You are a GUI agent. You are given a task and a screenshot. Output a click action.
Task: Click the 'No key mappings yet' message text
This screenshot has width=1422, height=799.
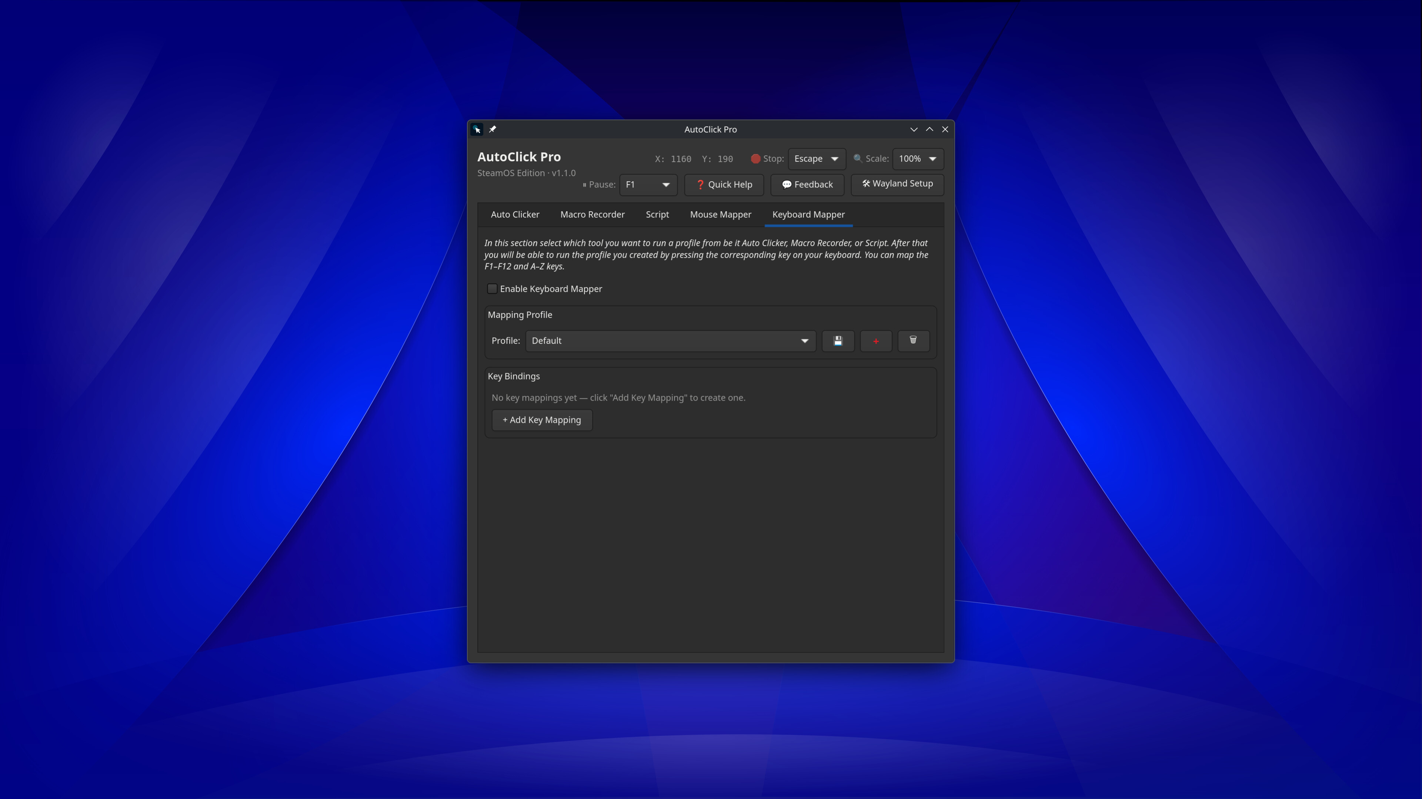[x=618, y=398]
